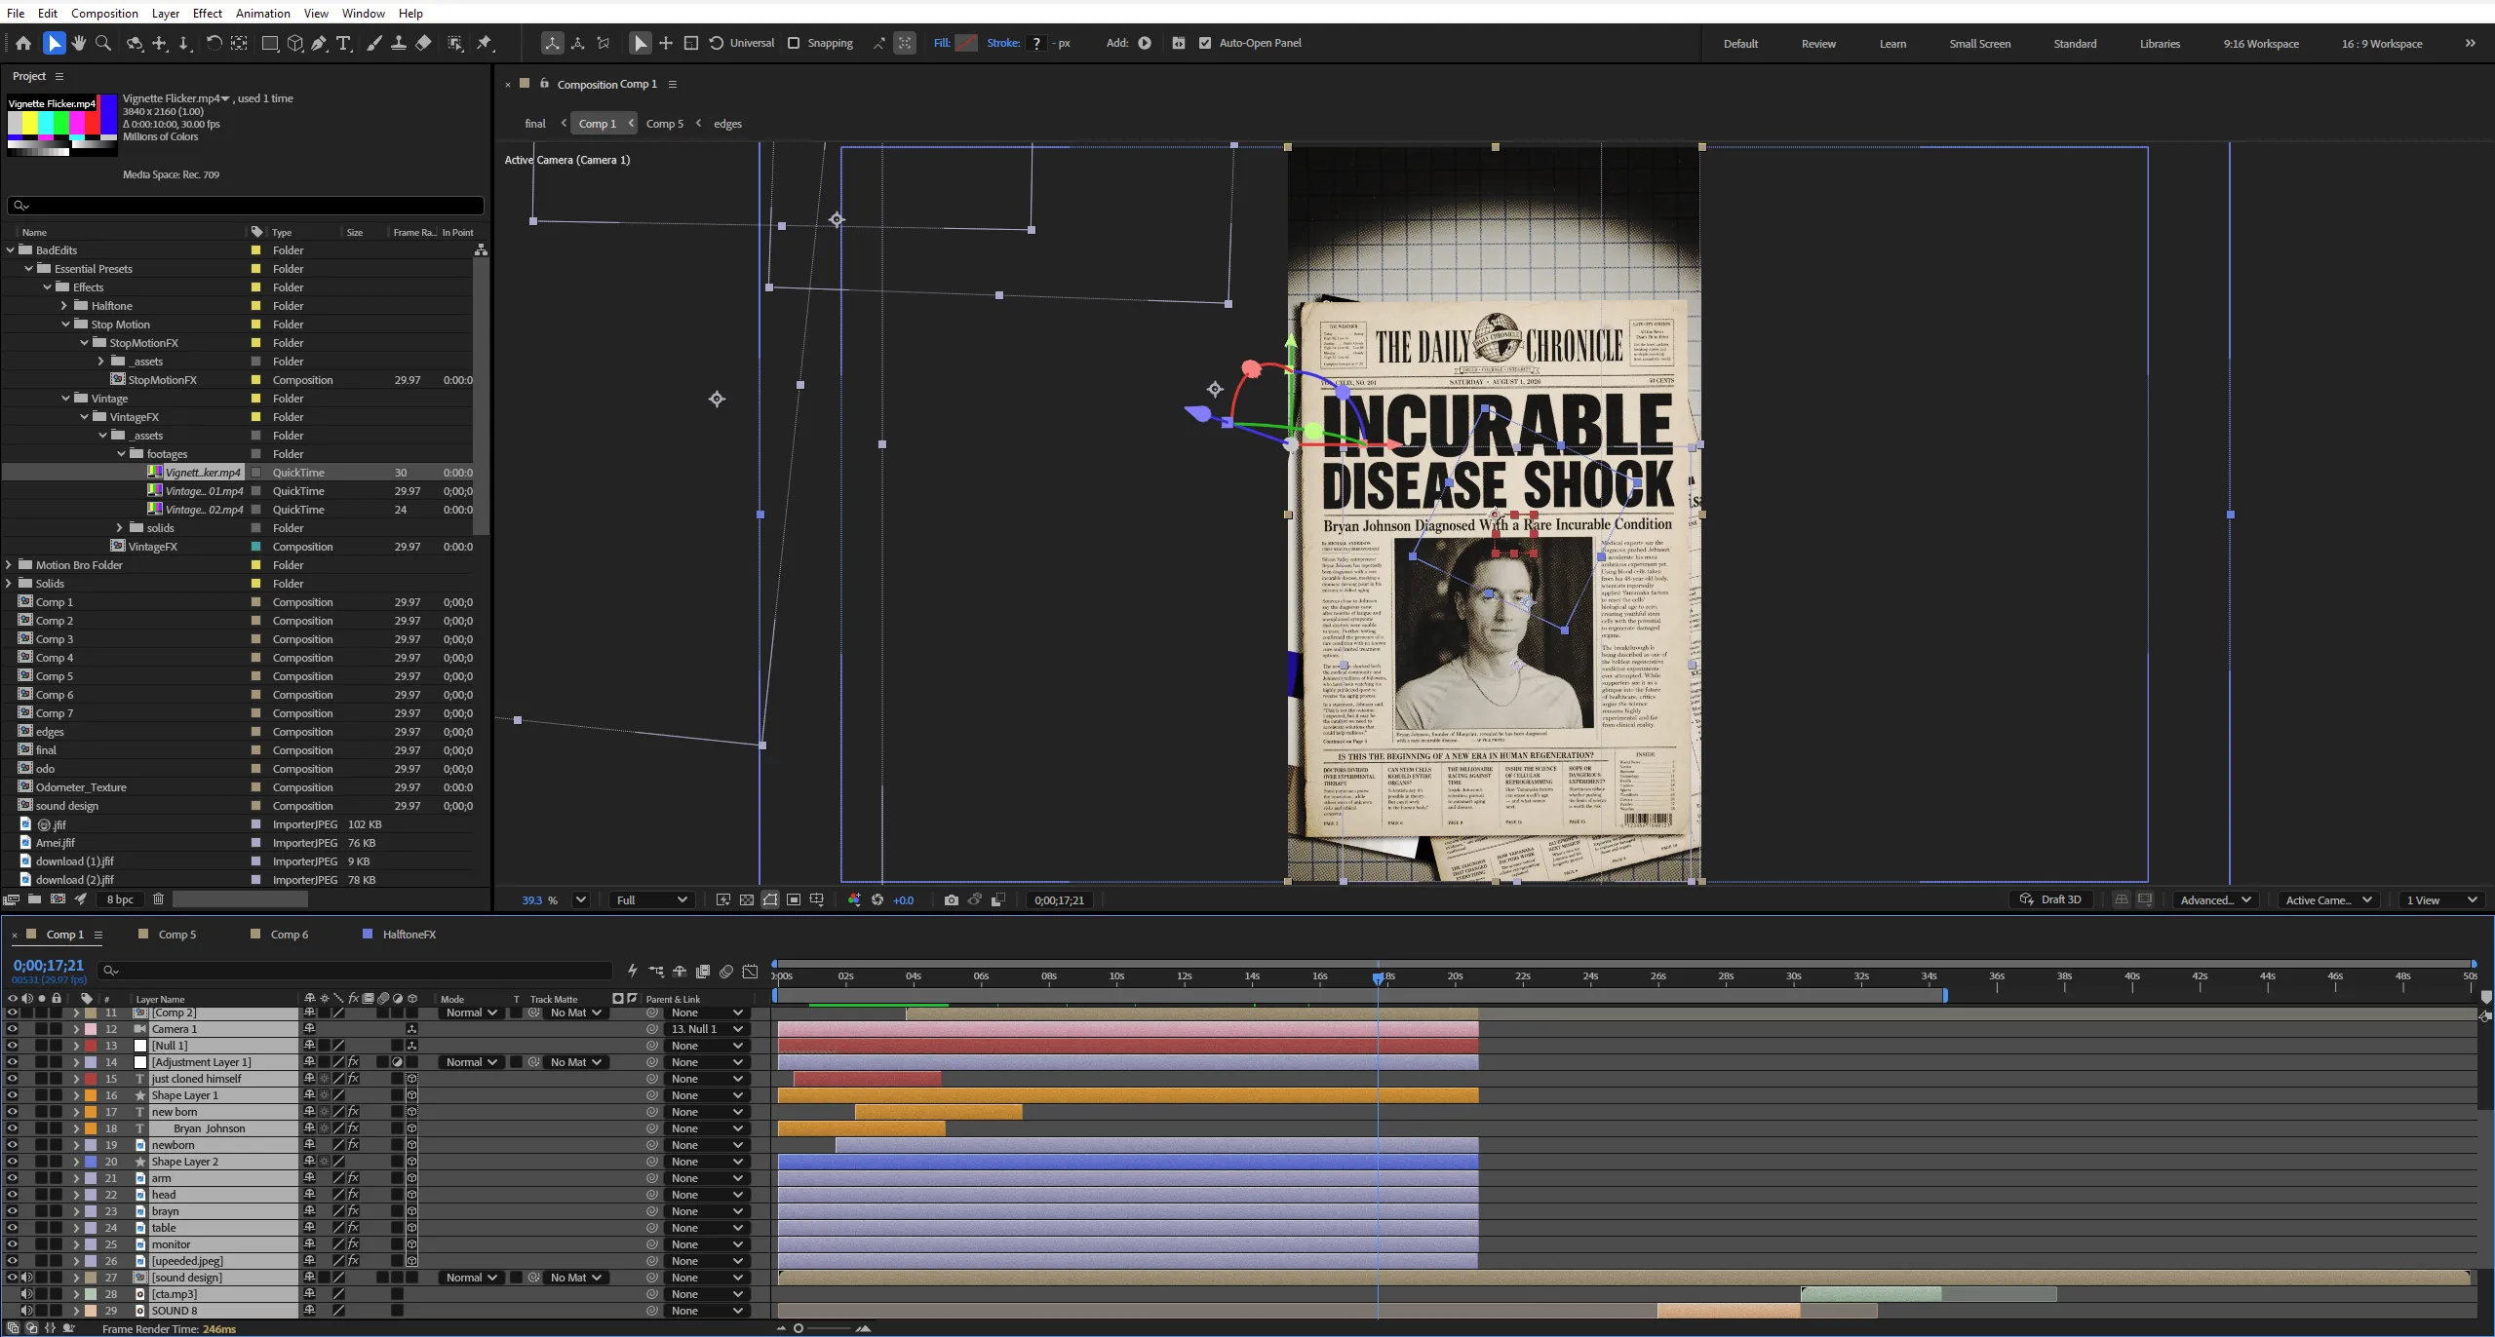Select the Rectangle shape tool
Image resolution: width=2495 pixels, height=1337 pixels.
[270, 43]
